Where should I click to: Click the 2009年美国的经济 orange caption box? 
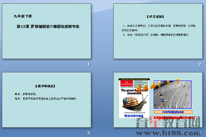pos(173,112)
